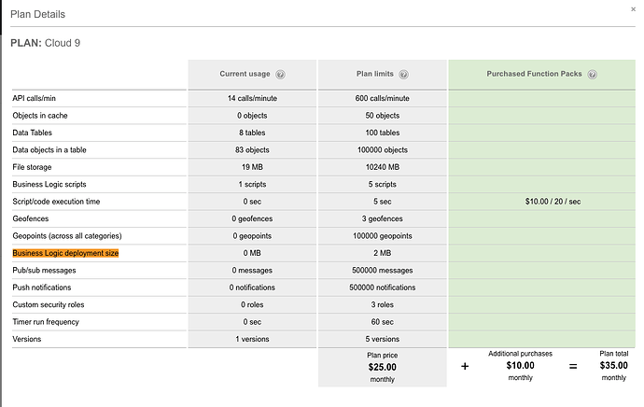
Task: Select the API calls/min row label
Action: [x=38, y=98]
